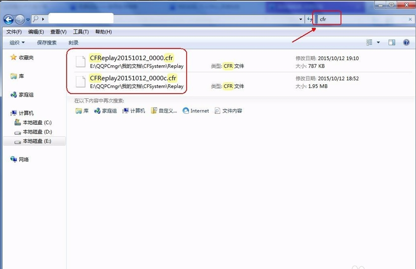Click the Forward navigation arrow button
416x269 pixels.
pyautogui.click(x=20, y=19)
